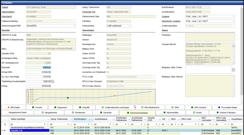This screenshot has height=135, width=244.
Task: Toggle the Ausnahme von Wiederaufn checkbox
Action: (108, 72)
